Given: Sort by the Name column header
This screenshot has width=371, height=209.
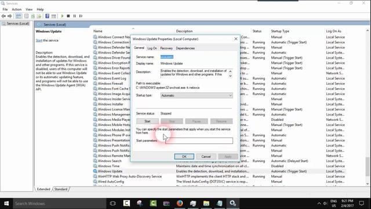Looking at the screenshot, I should tap(98, 31).
